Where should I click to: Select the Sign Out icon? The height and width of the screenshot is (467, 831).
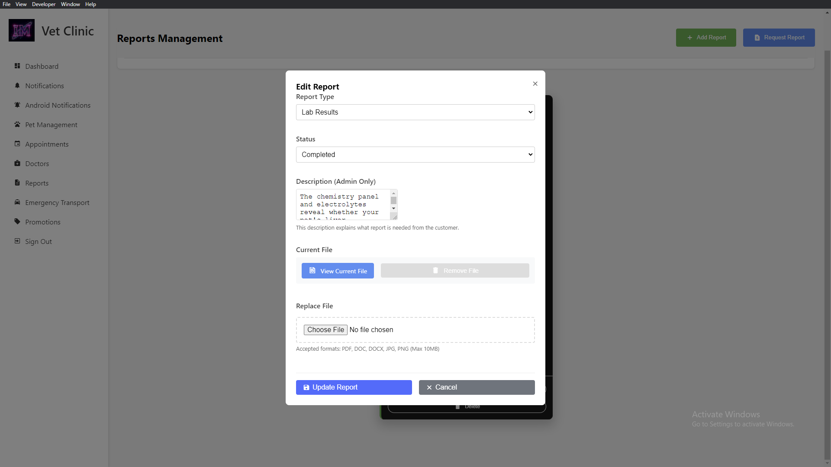click(17, 241)
